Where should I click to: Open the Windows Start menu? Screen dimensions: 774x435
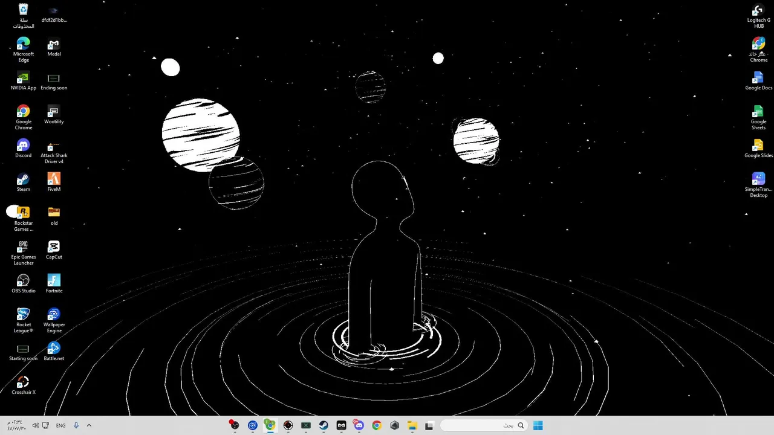pyautogui.click(x=538, y=425)
